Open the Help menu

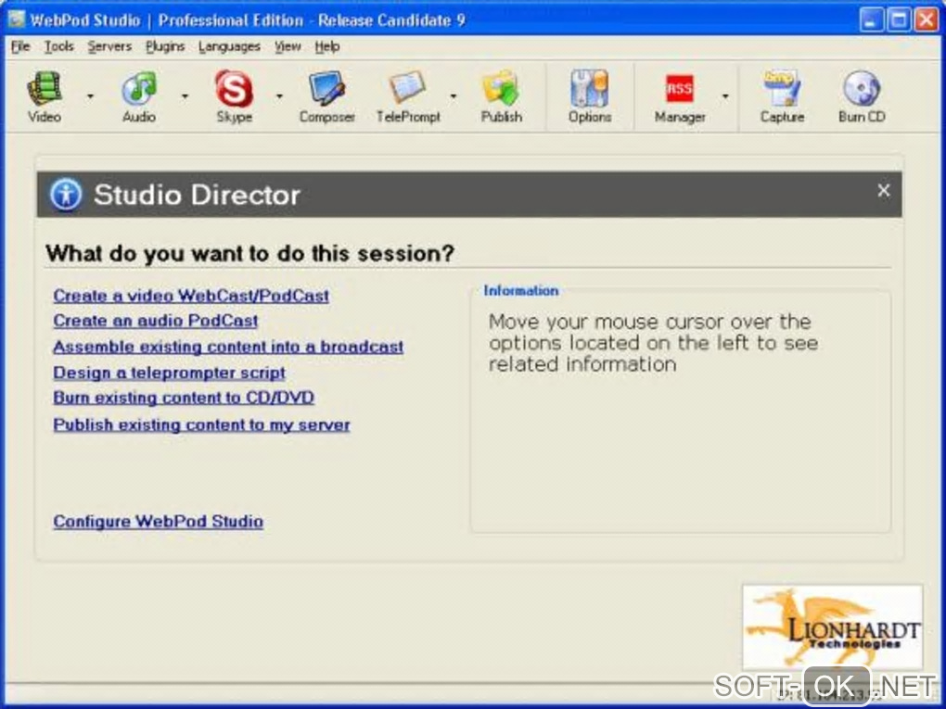click(x=327, y=46)
